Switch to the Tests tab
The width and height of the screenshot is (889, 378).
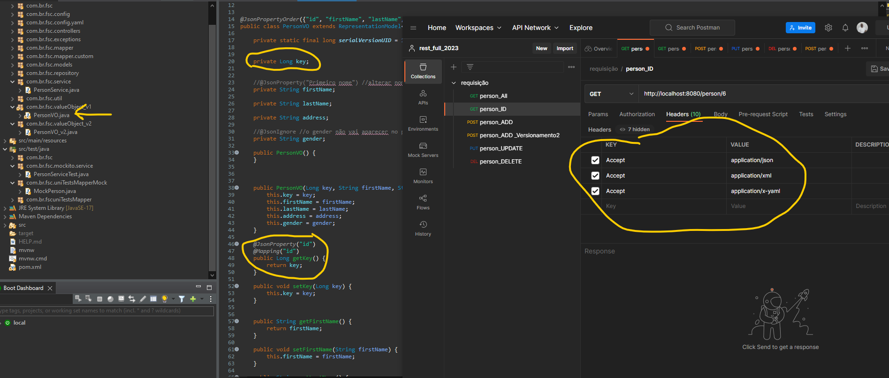tap(806, 114)
